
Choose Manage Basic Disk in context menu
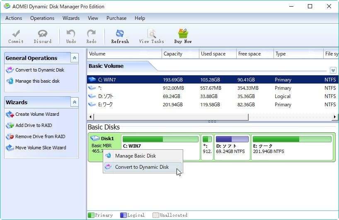pyautogui.click(x=143, y=156)
